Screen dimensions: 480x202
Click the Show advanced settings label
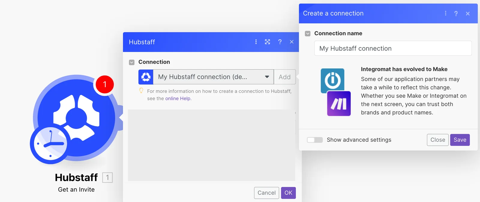pyautogui.click(x=359, y=140)
